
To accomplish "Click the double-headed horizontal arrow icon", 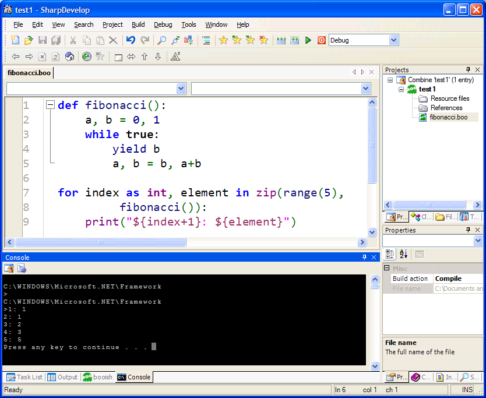I will pos(131,57).
